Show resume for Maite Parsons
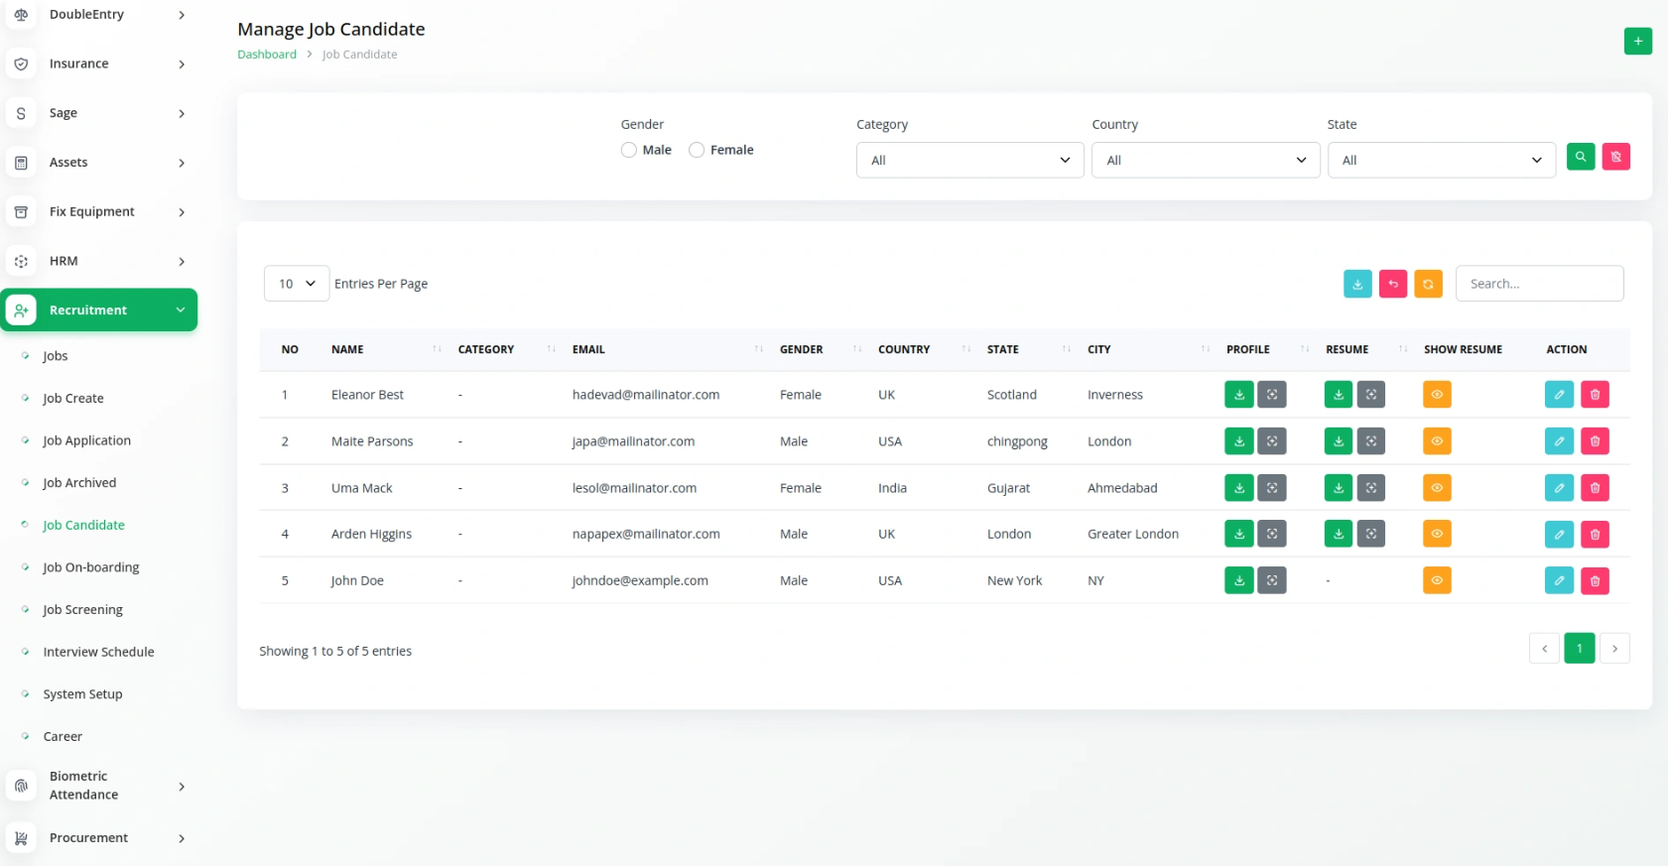1668x866 pixels. tap(1437, 441)
